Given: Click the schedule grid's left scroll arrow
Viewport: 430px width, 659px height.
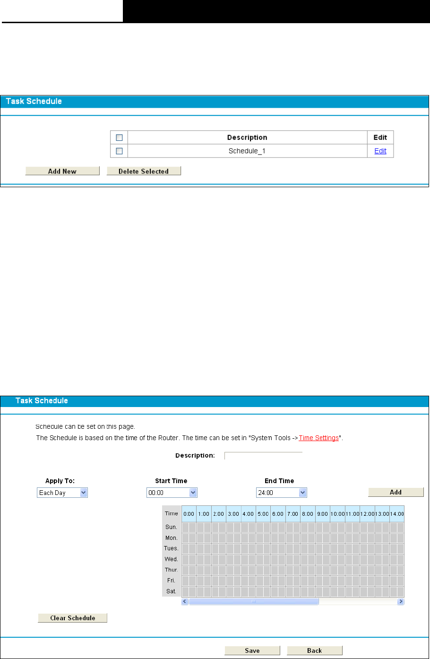Looking at the screenshot, I should coord(185,601).
